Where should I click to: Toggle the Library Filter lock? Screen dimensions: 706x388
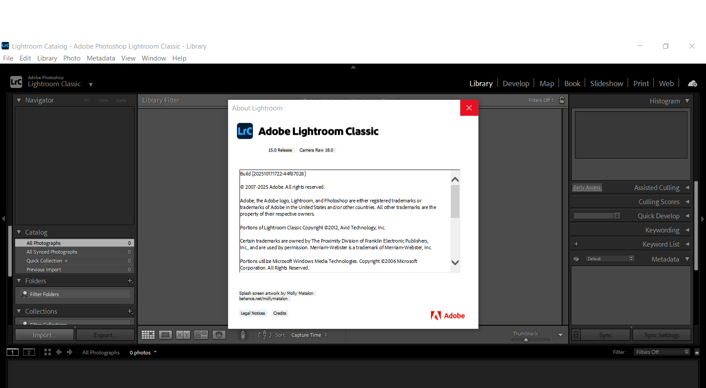tap(562, 100)
